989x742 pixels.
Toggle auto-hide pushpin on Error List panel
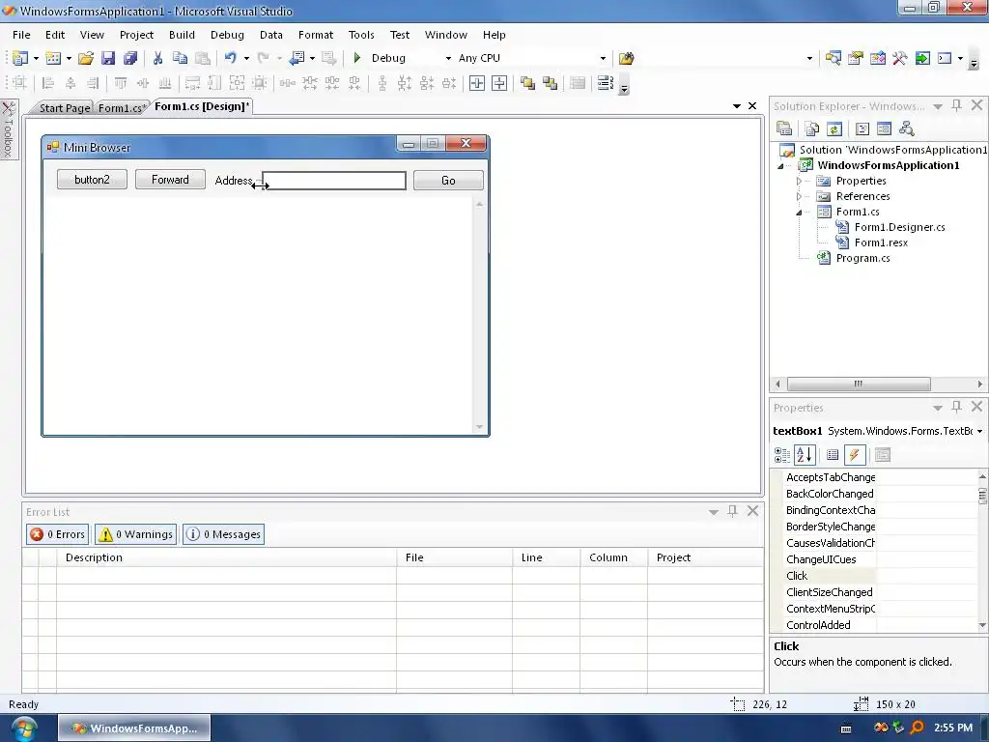tap(732, 511)
